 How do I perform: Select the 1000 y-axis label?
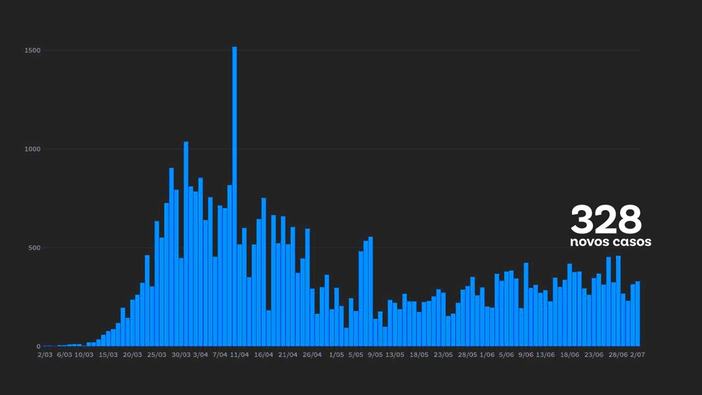[x=32, y=149]
